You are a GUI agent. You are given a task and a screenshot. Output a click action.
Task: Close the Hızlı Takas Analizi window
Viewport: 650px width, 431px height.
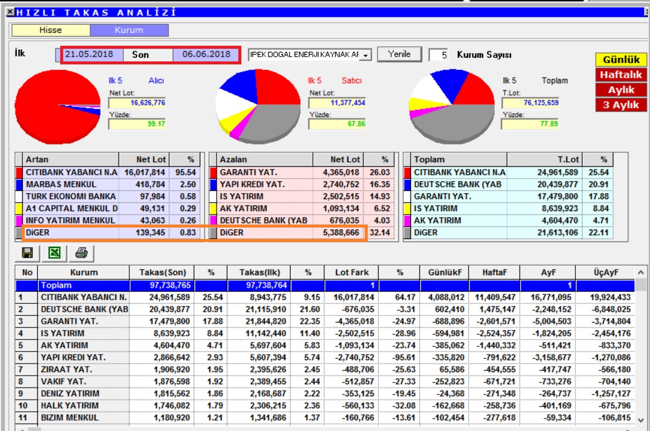(10, 12)
